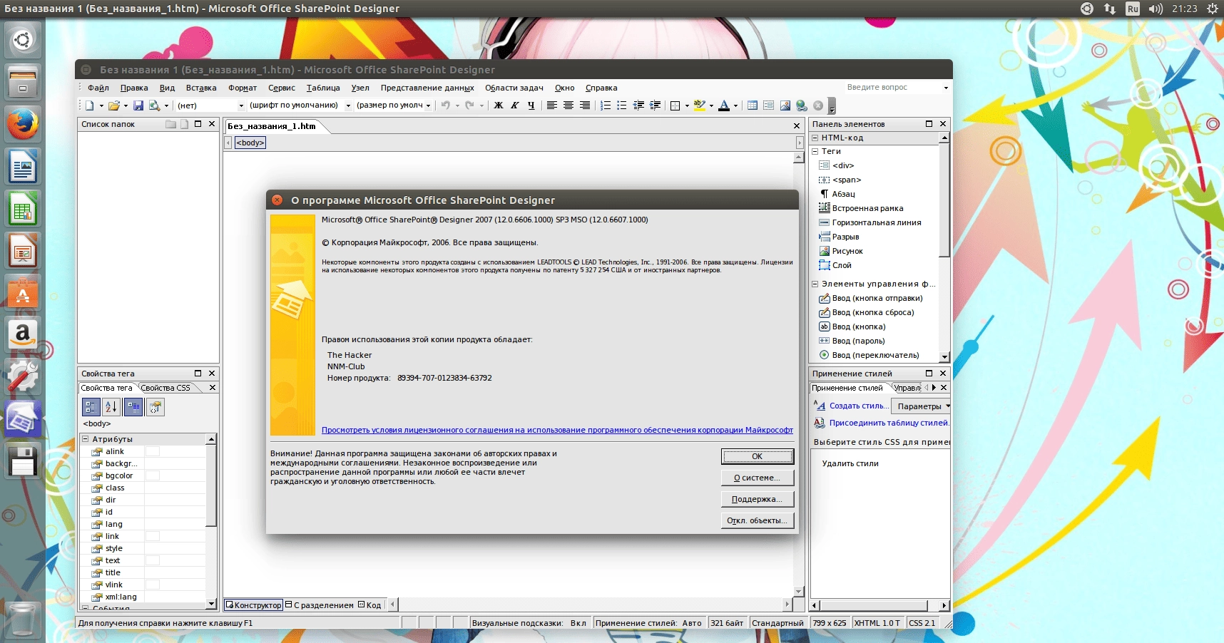Viewport: 1224px width, 643px height.
Task: Click the Redo arrow icon
Action: click(469, 106)
